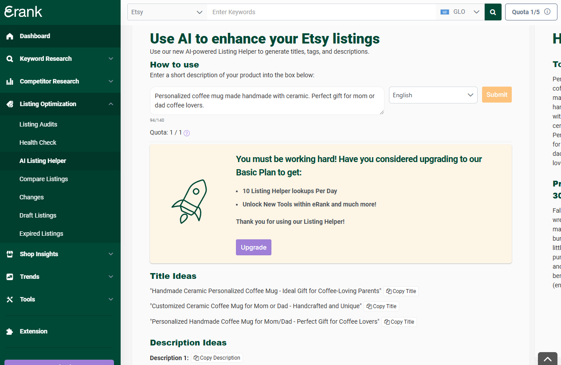Select the Keyword Research sidebar icon

pos(10,59)
